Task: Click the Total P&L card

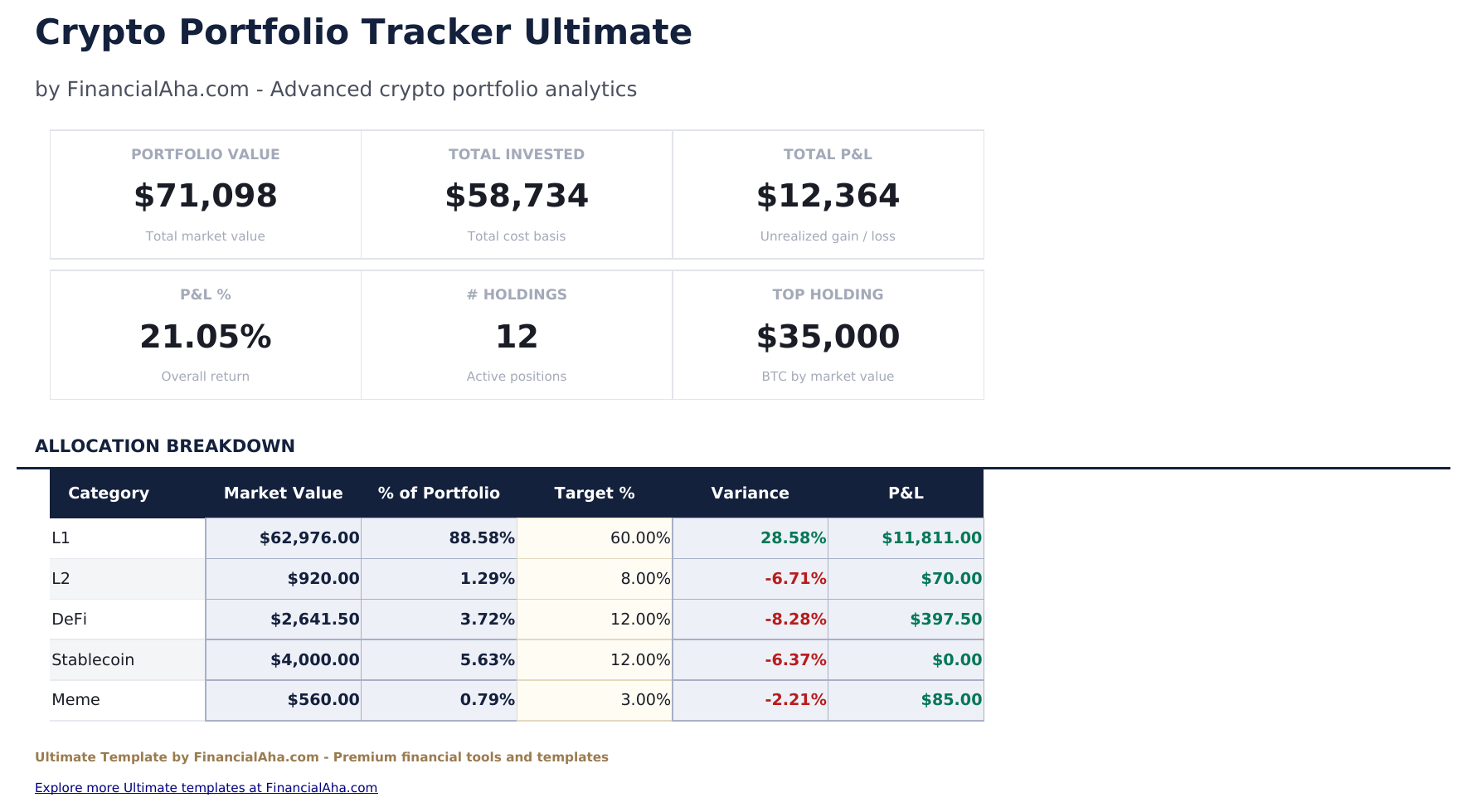Action: 827,194
